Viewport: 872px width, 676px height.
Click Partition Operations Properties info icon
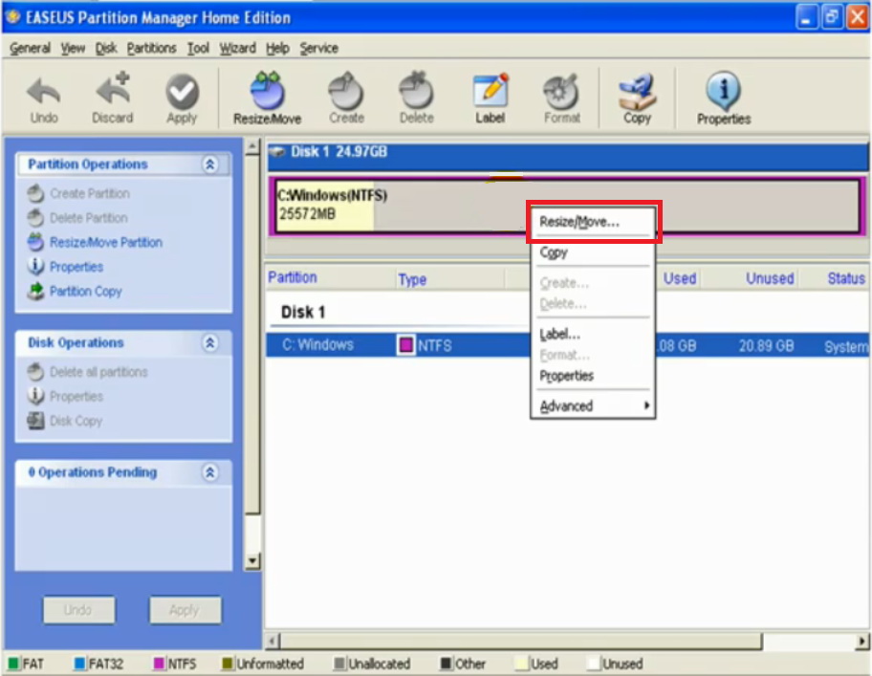point(35,267)
